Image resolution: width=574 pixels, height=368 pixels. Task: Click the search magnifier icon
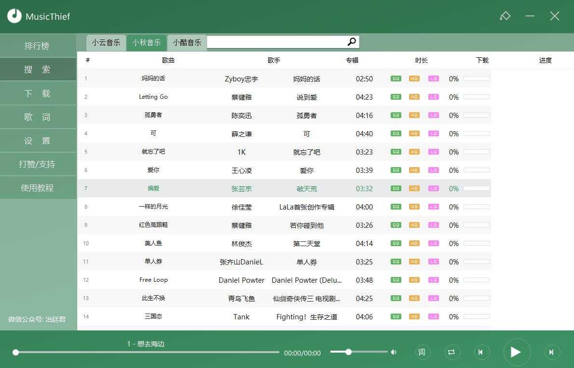[x=352, y=42]
